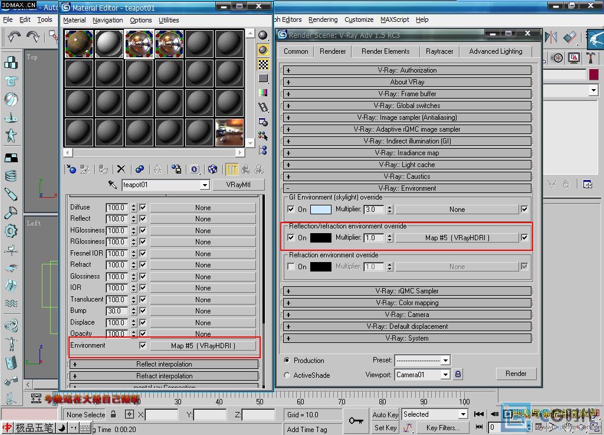Disable Reflection/refraction environment On checkbox
The width and height of the screenshot is (604, 435).
click(291, 238)
